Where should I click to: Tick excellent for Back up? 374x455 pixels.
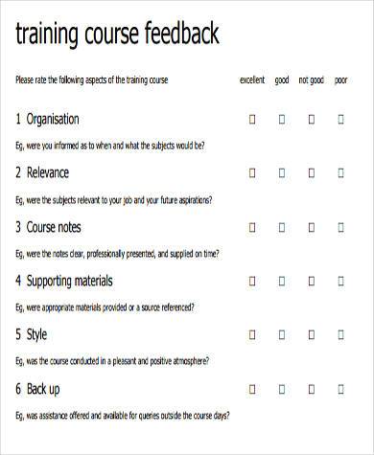click(252, 389)
